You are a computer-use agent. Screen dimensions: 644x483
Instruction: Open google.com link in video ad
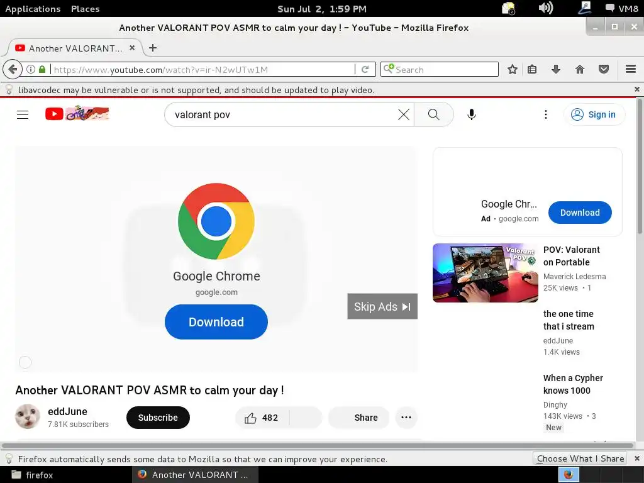[x=216, y=292]
